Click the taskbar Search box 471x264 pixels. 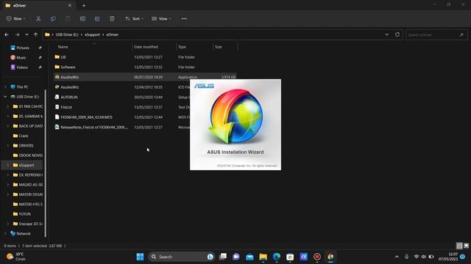pos(181,257)
